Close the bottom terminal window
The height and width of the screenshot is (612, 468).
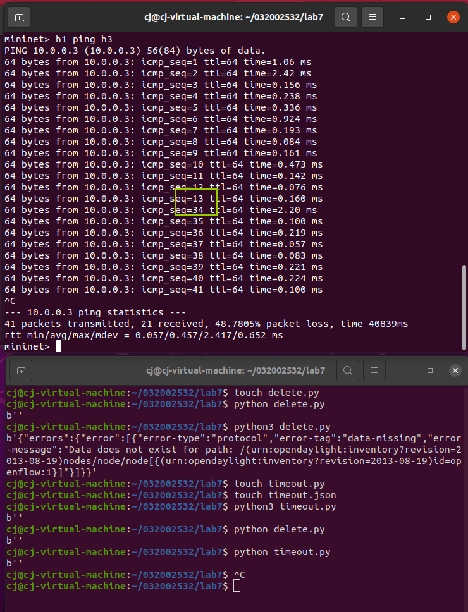[x=455, y=370]
